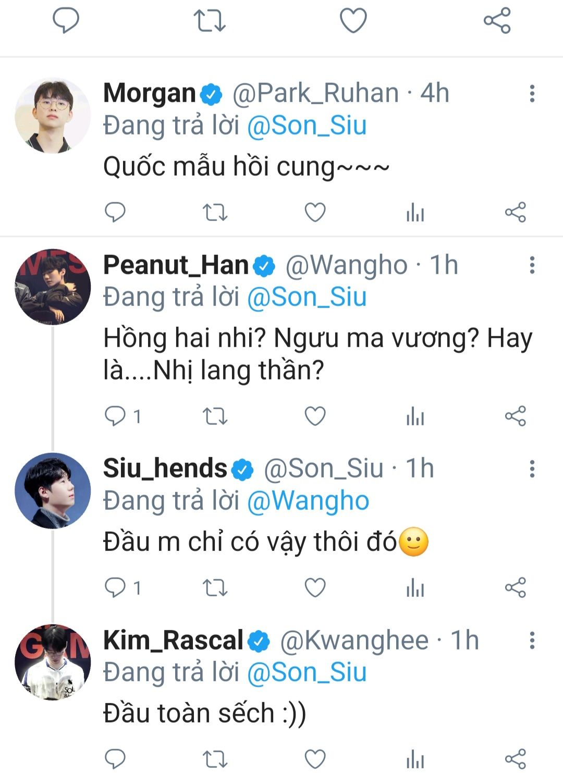563x773 pixels.
Task: Retweet the main tweet at top
Action: pyautogui.click(x=209, y=21)
